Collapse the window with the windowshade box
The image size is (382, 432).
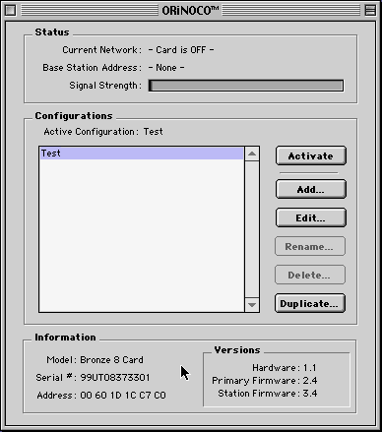pyautogui.click(x=370, y=11)
